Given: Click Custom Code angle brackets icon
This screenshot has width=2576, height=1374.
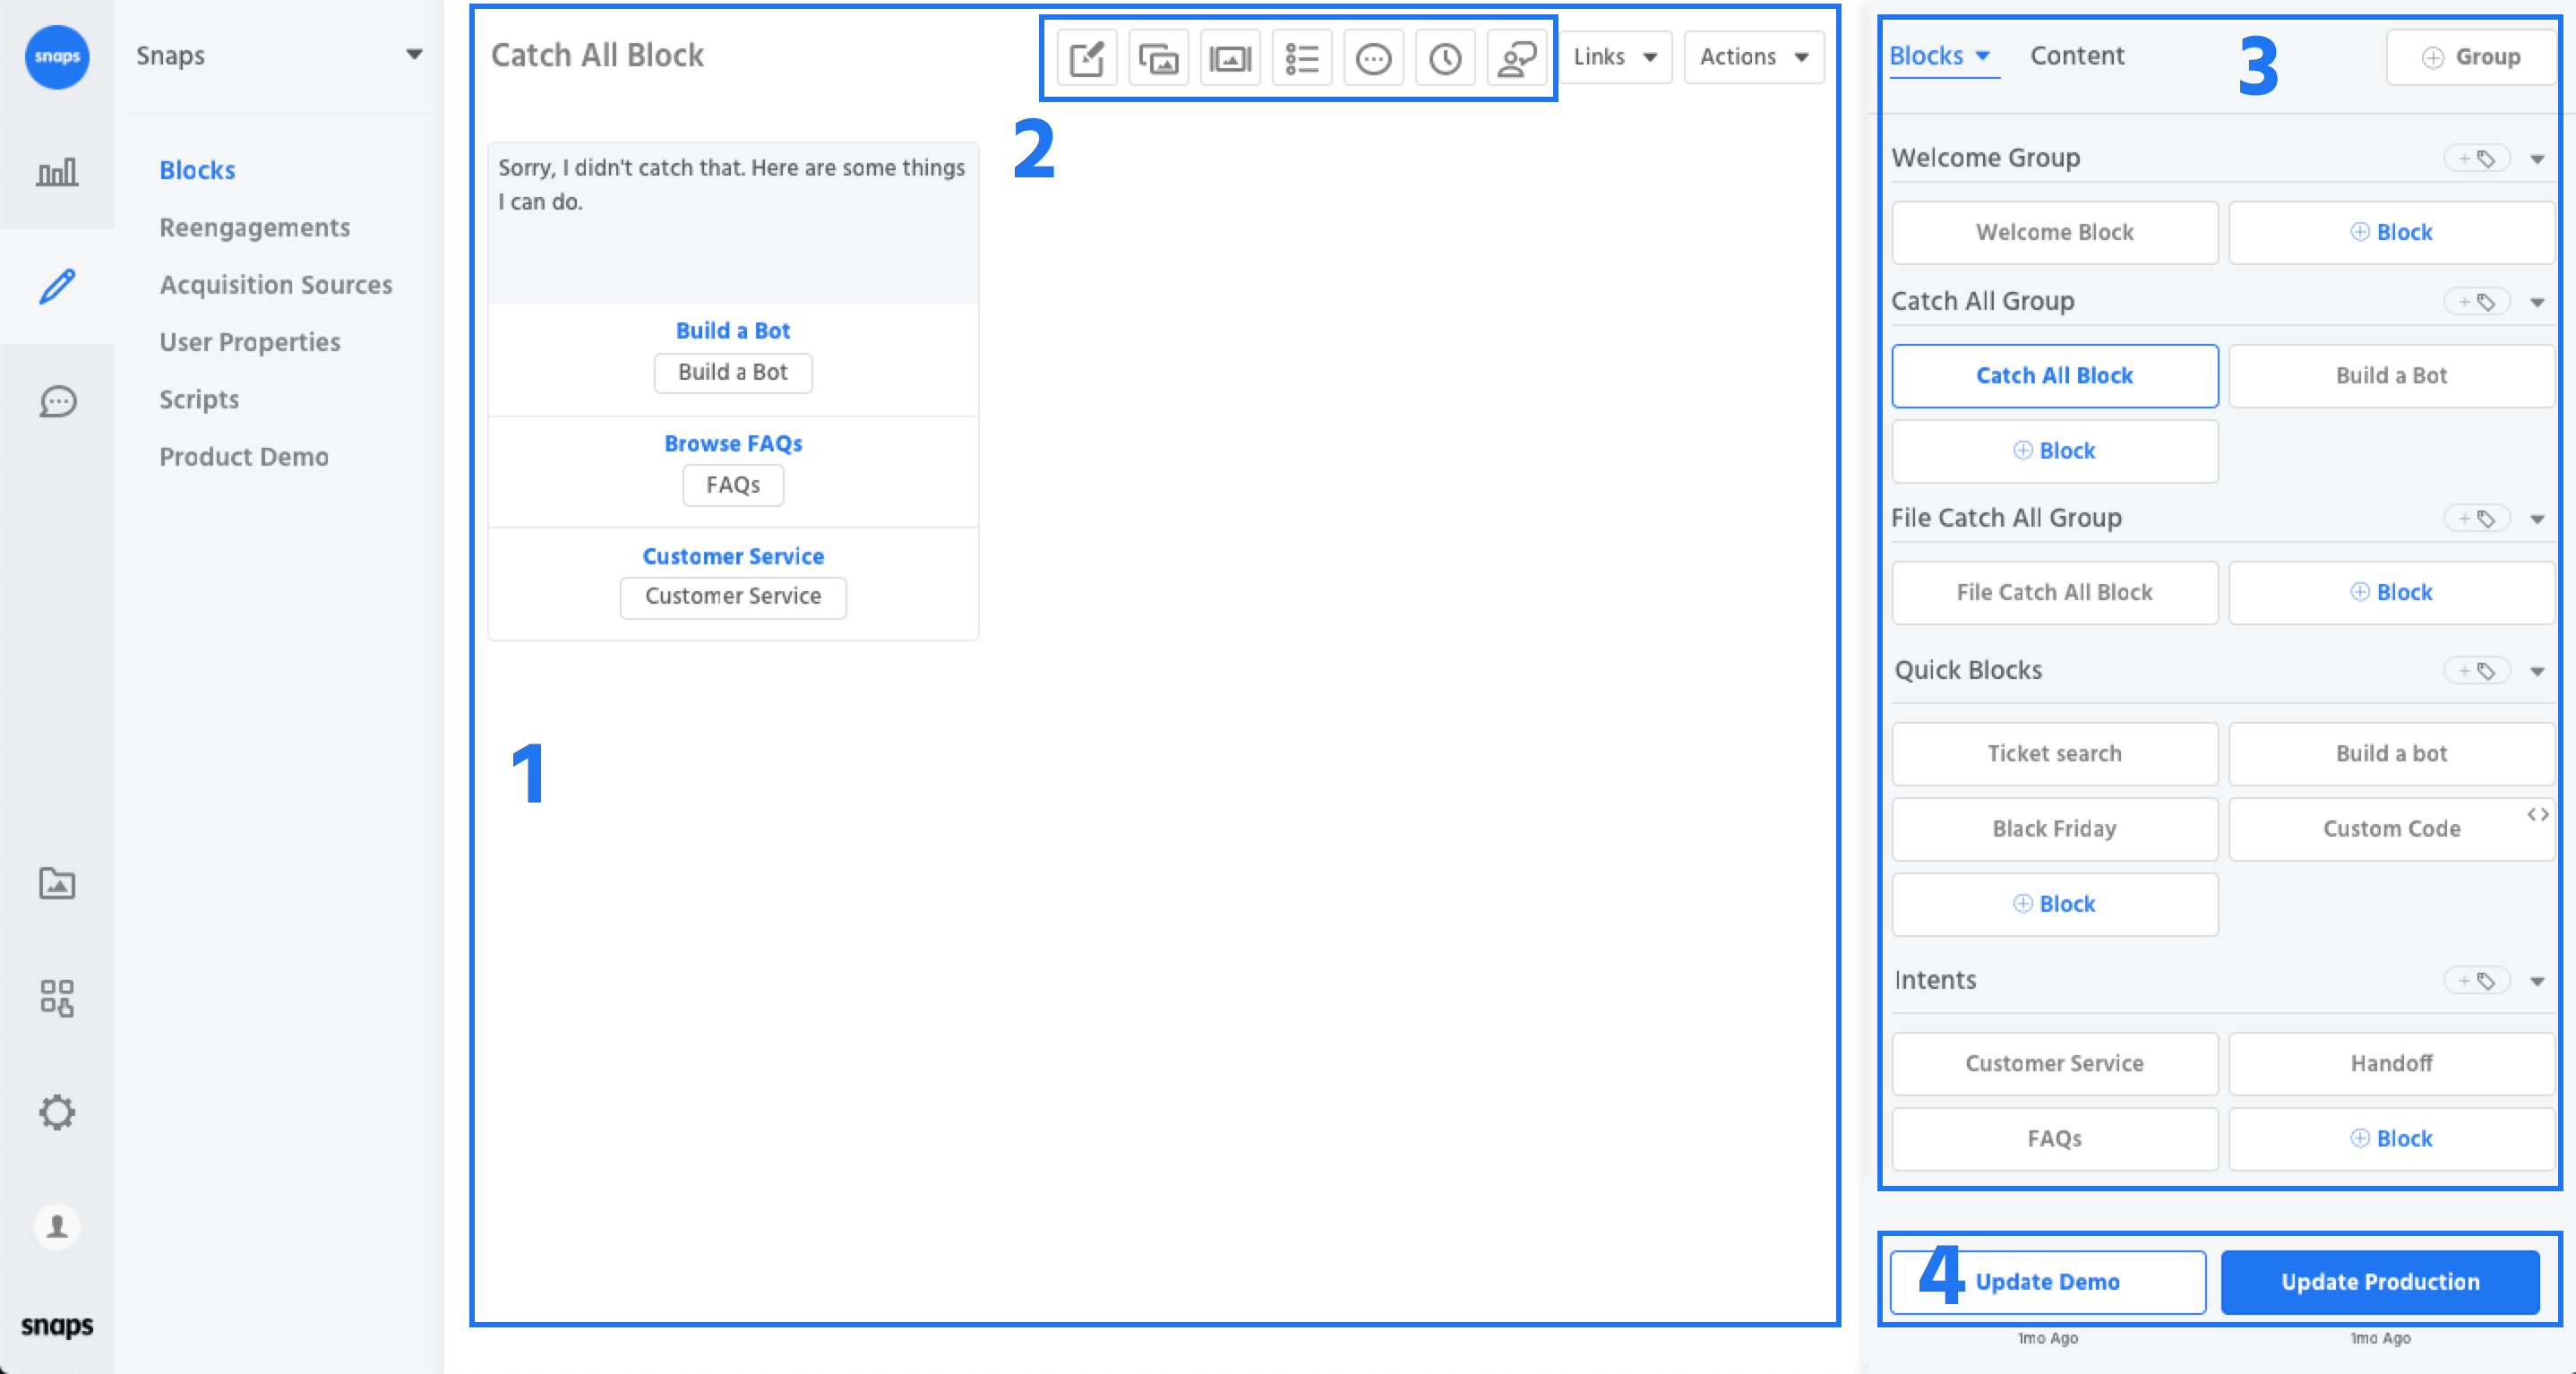Looking at the screenshot, I should (x=2537, y=814).
